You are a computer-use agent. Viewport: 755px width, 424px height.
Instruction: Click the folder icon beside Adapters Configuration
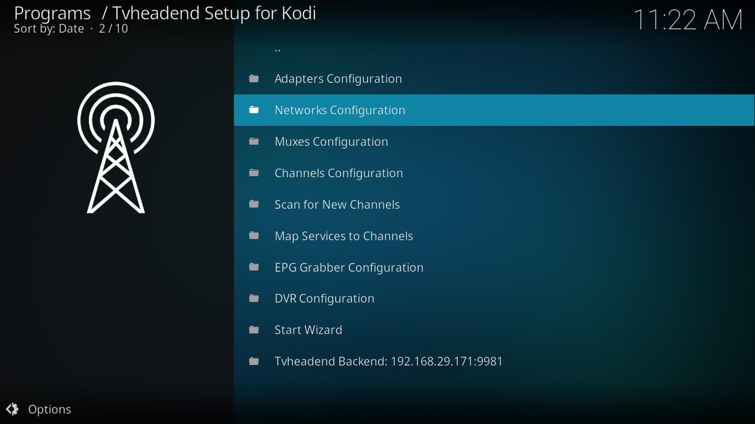point(254,78)
